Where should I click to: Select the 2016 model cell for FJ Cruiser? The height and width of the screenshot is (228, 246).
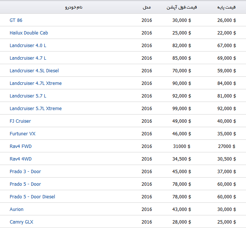pyautogui.click(x=147, y=121)
